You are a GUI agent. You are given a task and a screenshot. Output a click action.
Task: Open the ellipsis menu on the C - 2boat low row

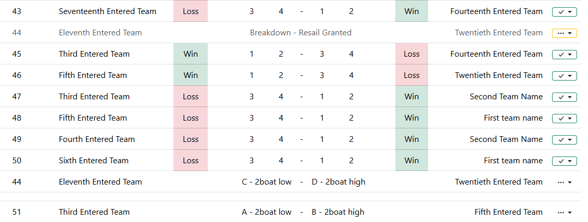coord(565,182)
